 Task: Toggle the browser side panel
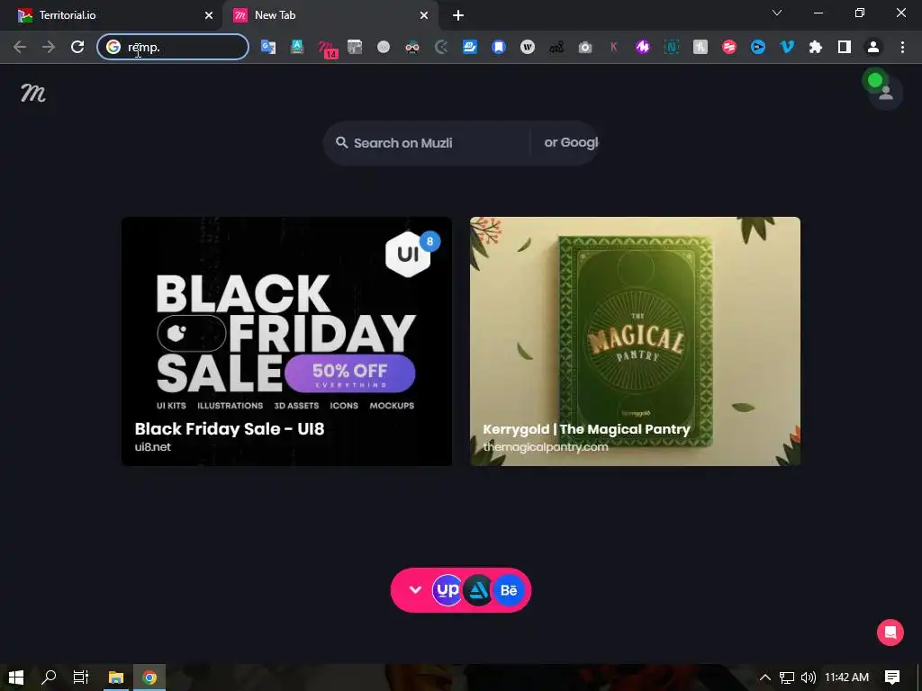pyautogui.click(x=845, y=47)
